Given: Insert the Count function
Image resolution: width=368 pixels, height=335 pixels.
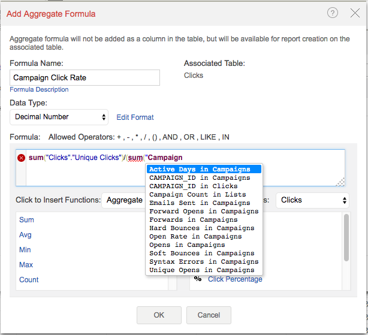Looking at the screenshot, I should 29,280.
